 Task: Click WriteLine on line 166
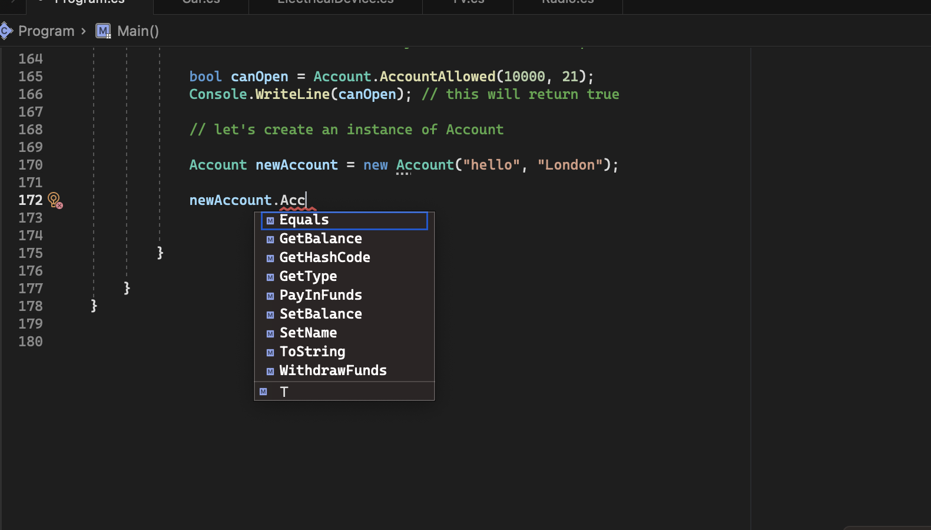click(292, 94)
